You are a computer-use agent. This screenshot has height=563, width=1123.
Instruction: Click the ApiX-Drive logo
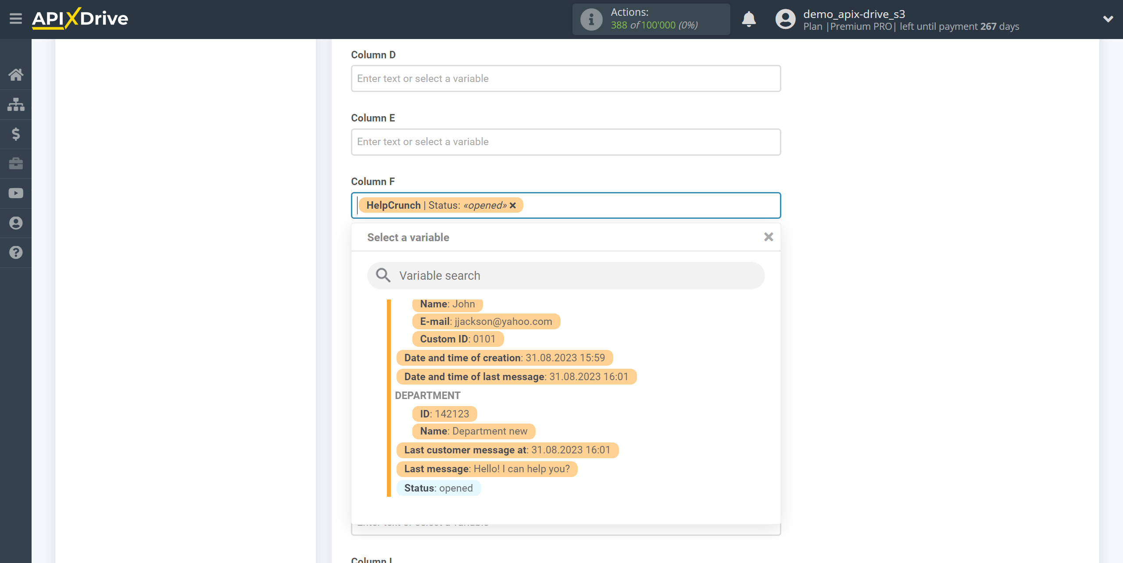coord(80,19)
